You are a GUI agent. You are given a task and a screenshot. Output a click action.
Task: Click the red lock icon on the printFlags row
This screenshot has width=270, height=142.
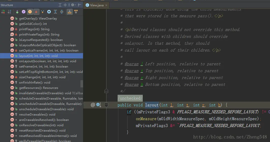(x=16, y=29)
